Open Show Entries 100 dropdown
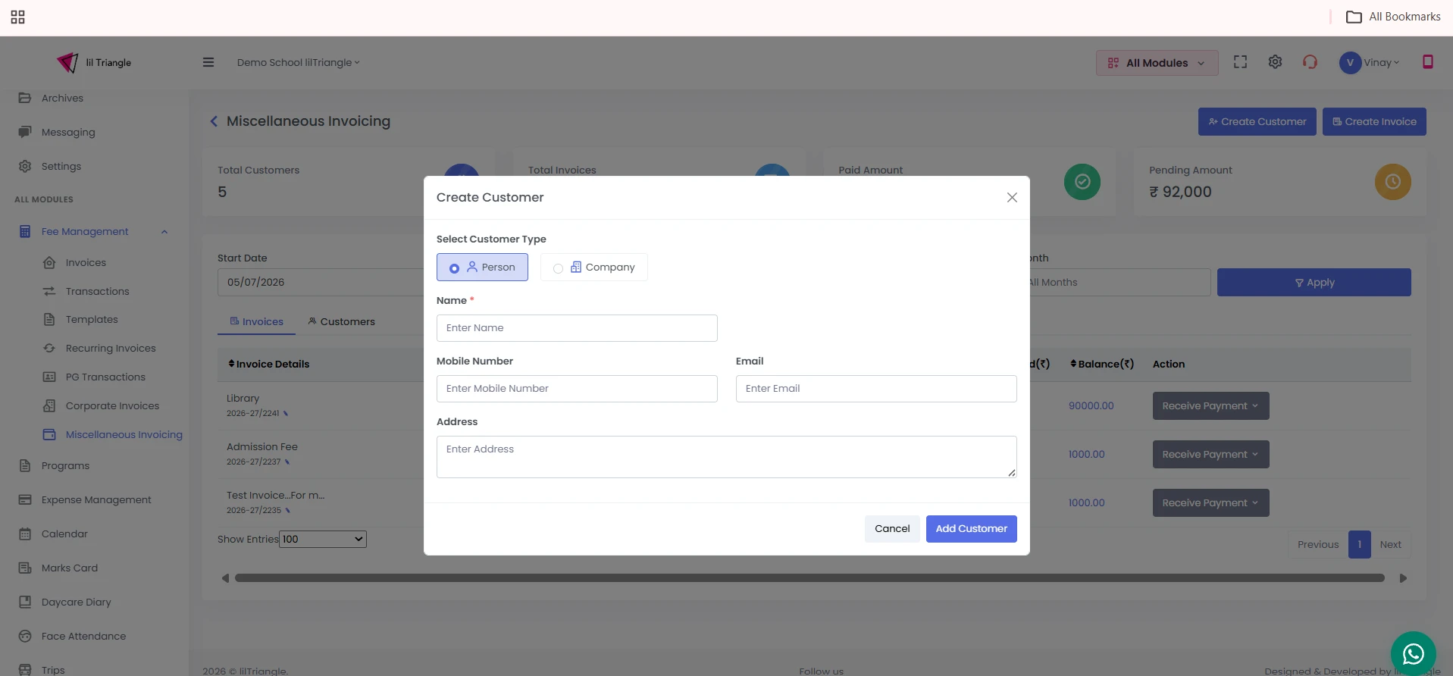The height and width of the screenshot is (676, 1453). coord(323,539)
